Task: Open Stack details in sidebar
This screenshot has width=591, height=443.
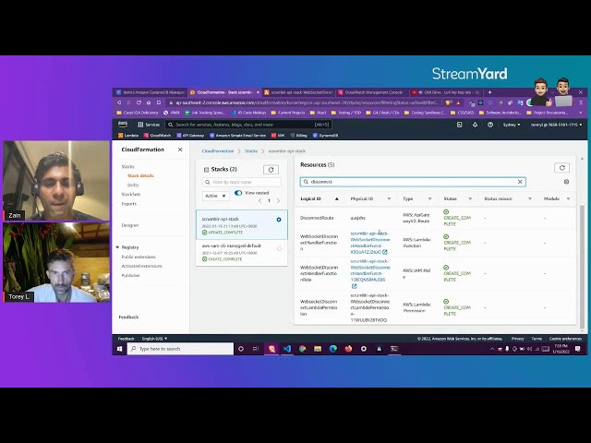Action: click(x=140, y=175)
